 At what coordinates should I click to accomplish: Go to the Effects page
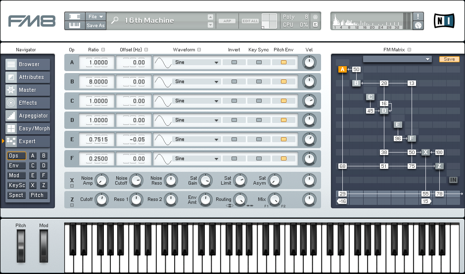point(28,103)
